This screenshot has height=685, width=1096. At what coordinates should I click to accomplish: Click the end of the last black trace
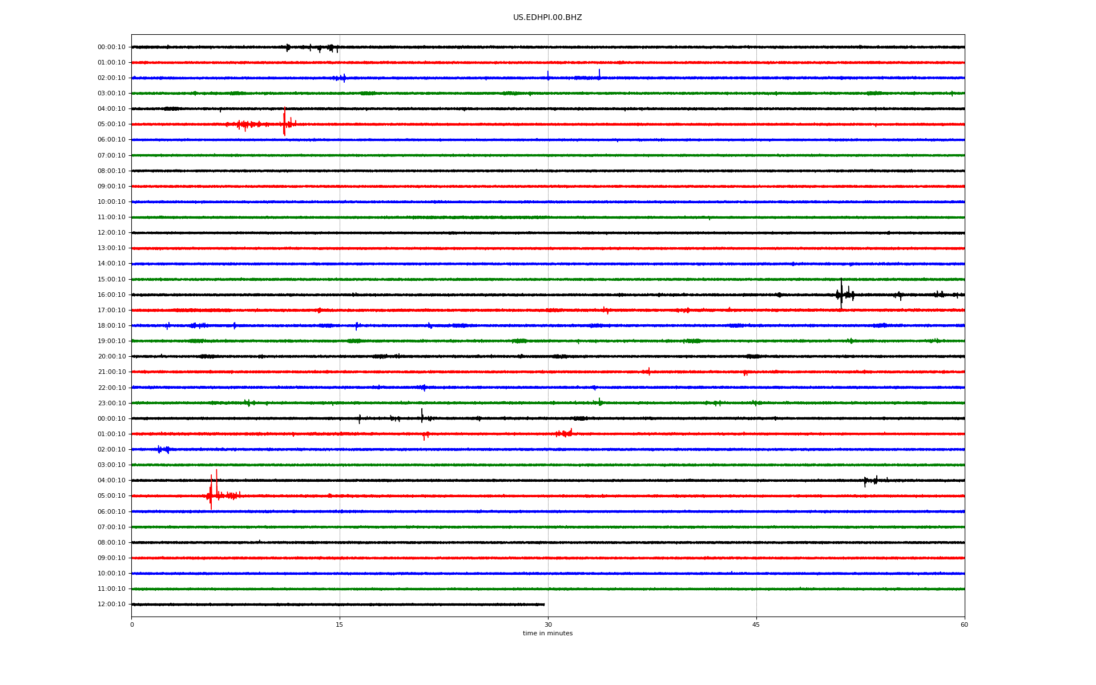click(x=543, y=605)
